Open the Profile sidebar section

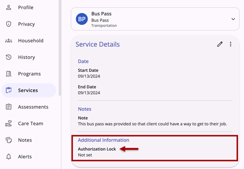29,7
